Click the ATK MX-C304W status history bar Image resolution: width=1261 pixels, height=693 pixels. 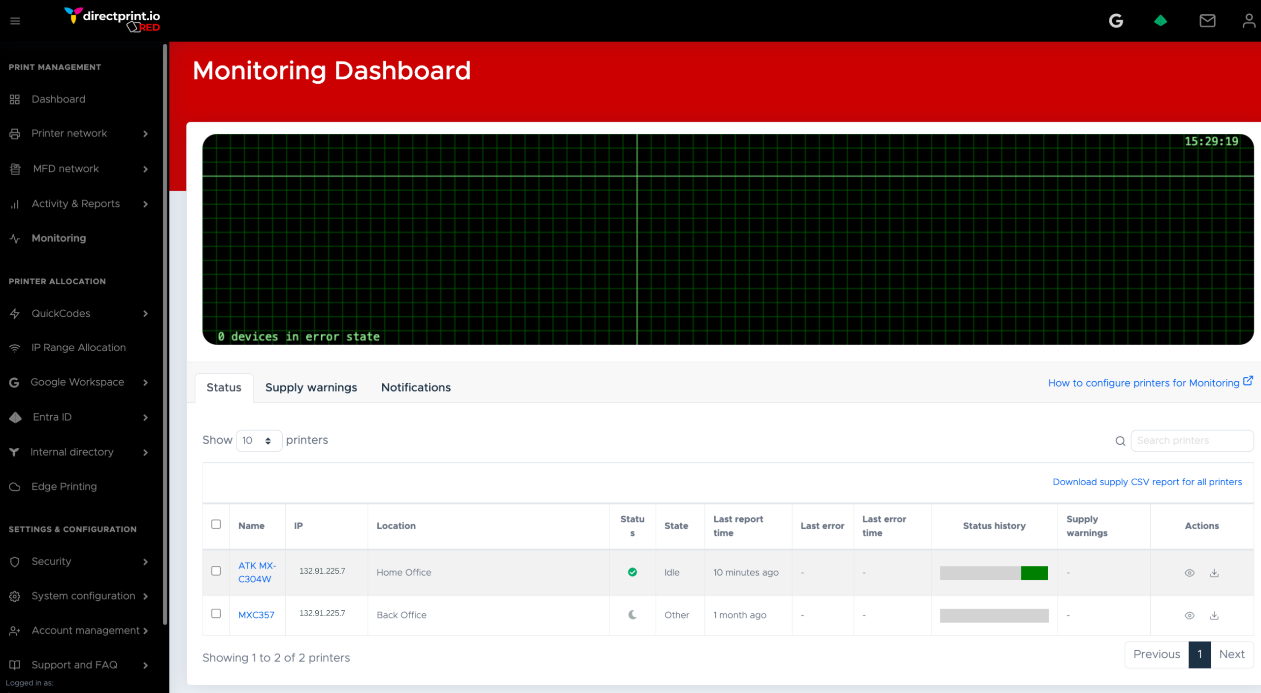point(994,573)
